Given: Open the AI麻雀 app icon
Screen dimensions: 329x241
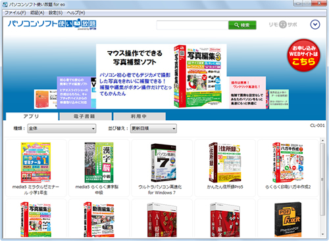Looking at the screenshot, I should pyautogui.click(x=225, y=220).
